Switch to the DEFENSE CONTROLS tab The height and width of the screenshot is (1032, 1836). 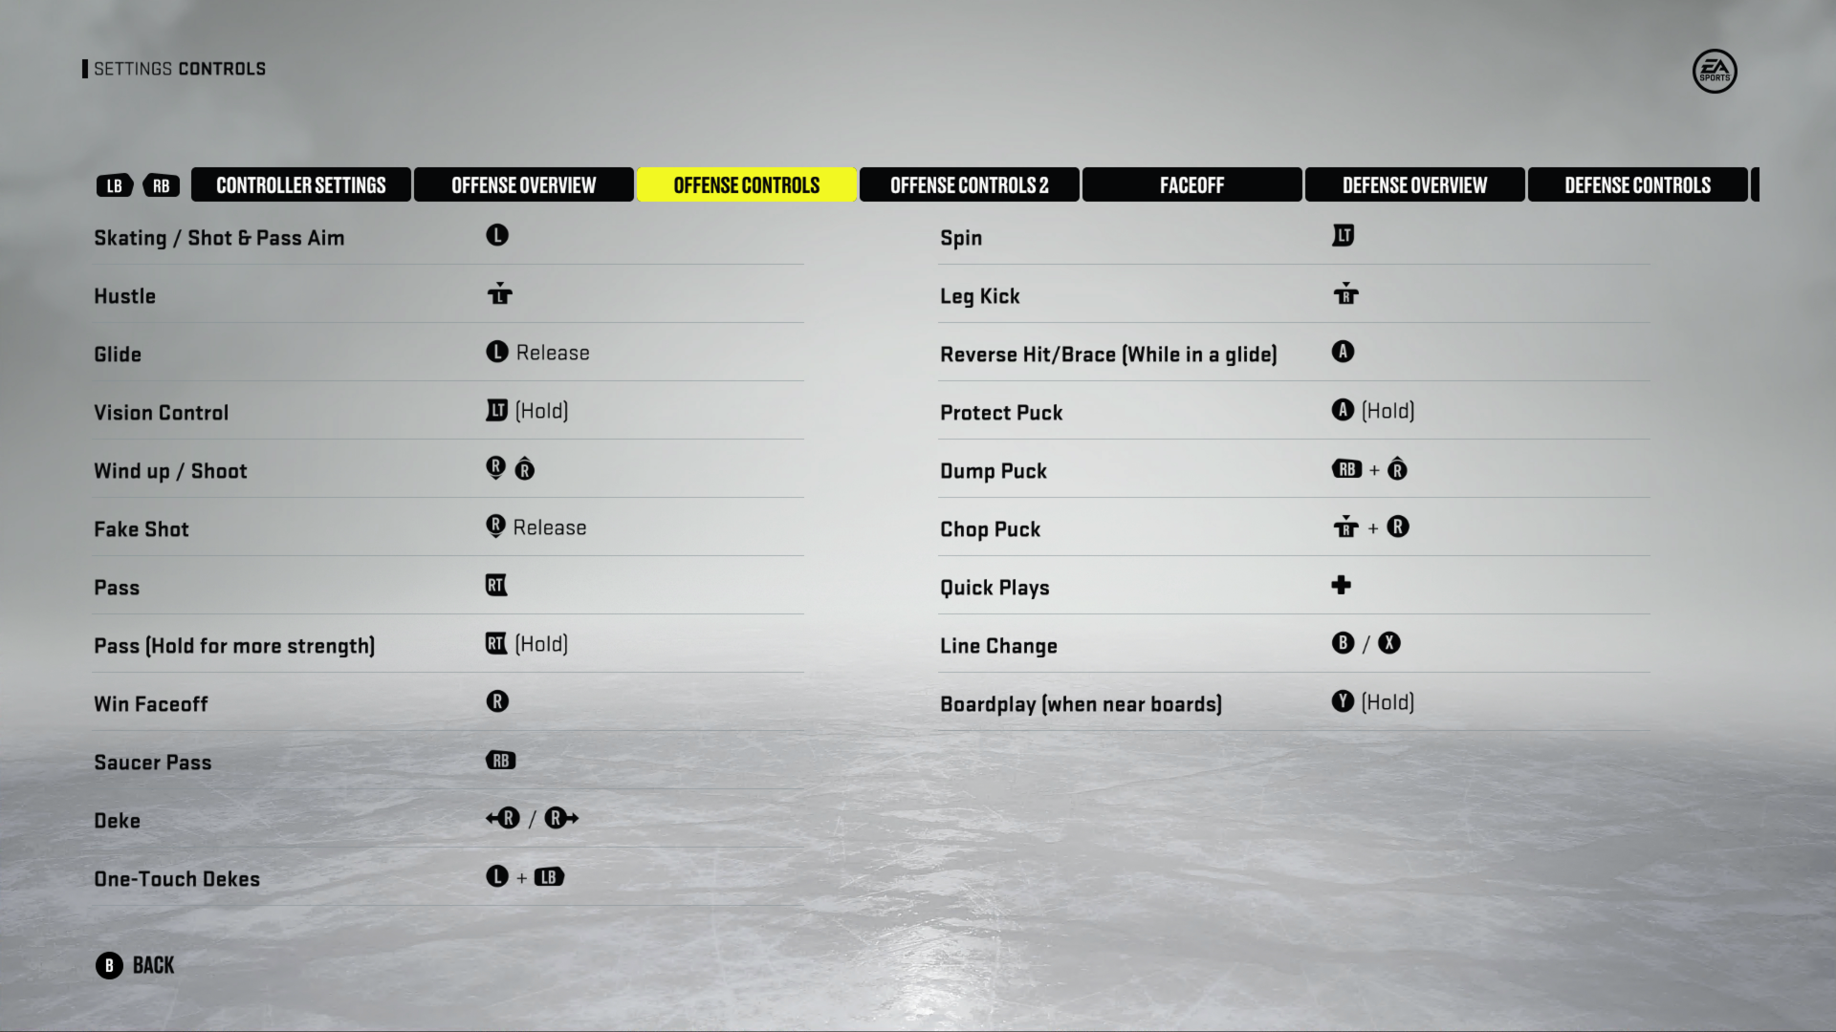tap(1635, 184)
